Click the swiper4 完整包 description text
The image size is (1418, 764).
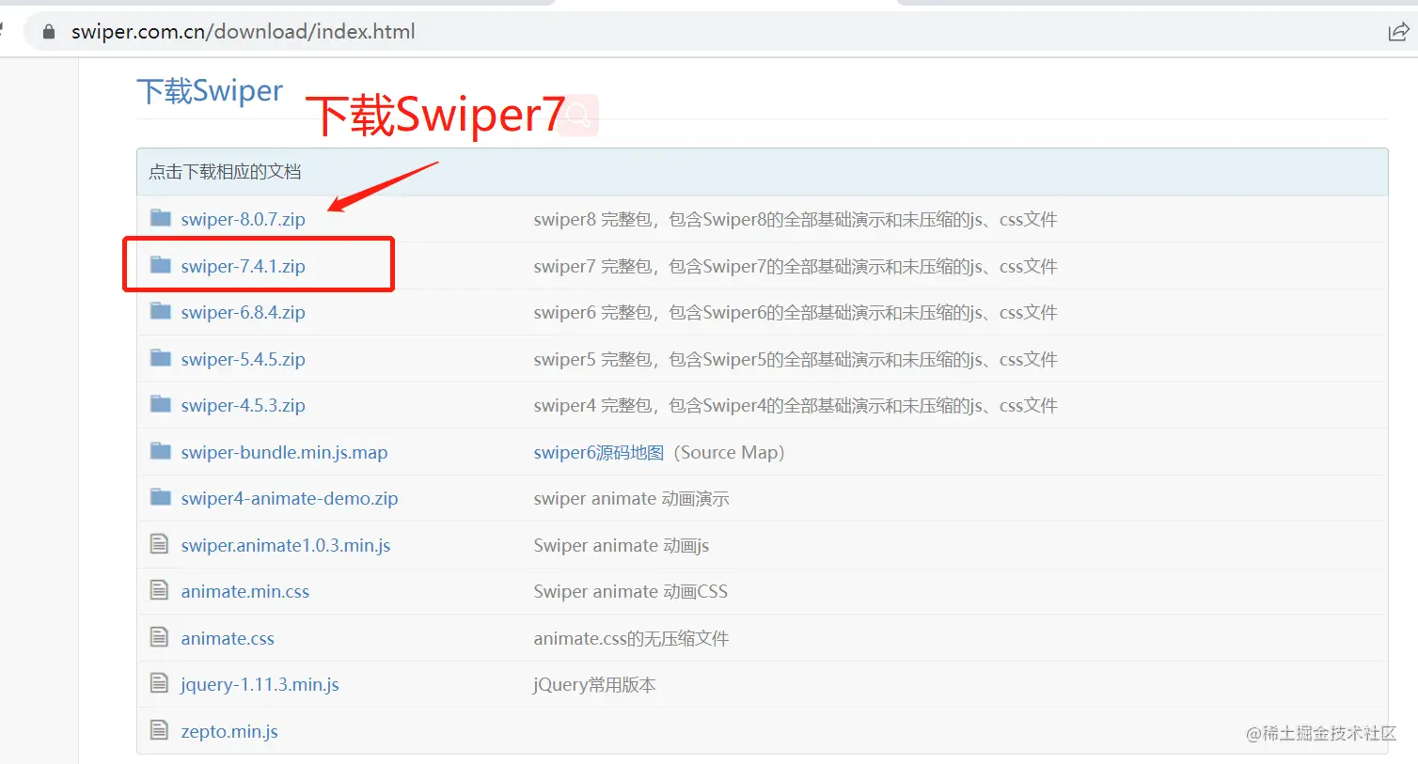[x=796, y=405]
